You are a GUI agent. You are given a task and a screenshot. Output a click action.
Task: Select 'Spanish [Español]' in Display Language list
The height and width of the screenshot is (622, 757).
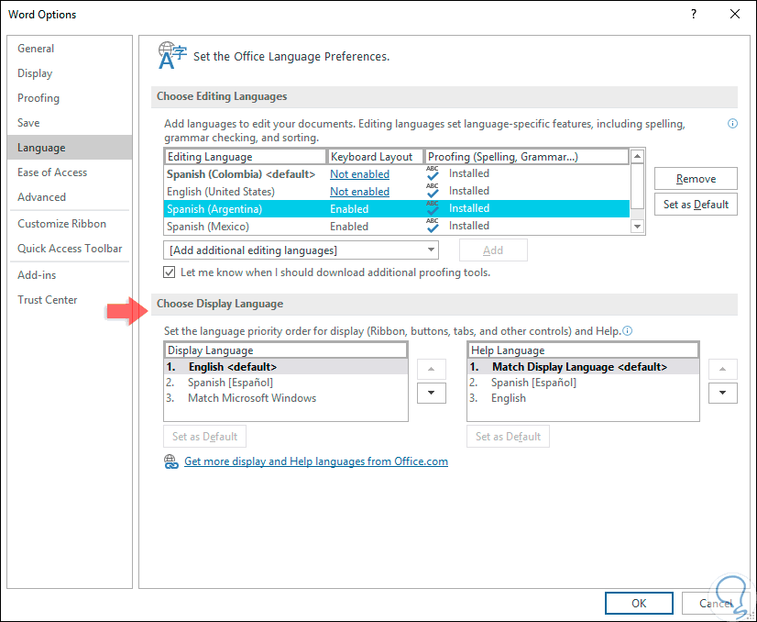[x=286, y=383]
